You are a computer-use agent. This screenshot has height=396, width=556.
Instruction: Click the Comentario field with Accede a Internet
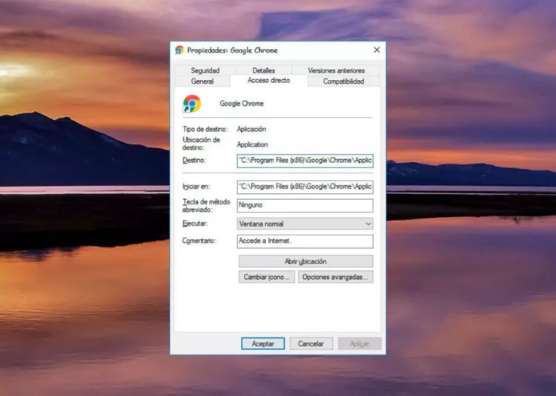click(x=305, y=241)
